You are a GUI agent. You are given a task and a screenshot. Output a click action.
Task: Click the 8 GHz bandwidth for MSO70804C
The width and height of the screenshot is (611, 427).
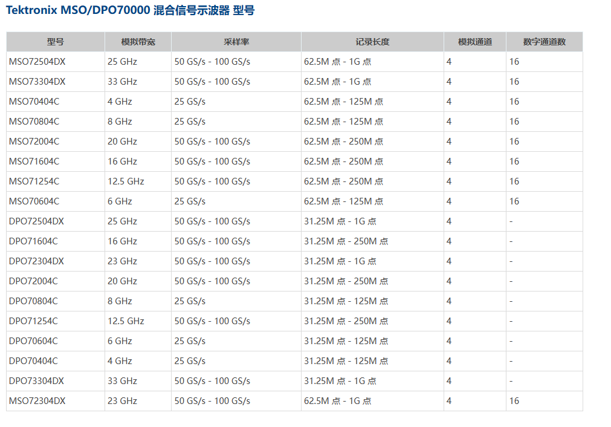(x=120, y=122)
